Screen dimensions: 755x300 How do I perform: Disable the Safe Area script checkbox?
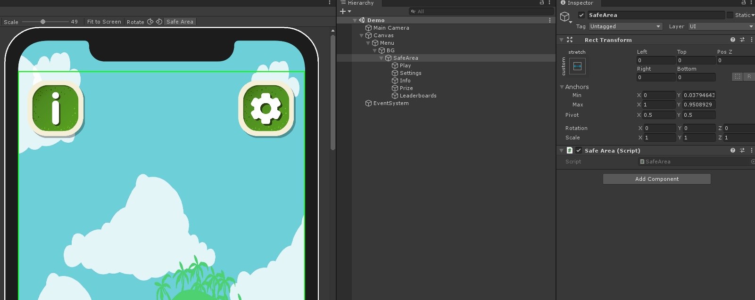pyautogui.click(x=579, y=151)
